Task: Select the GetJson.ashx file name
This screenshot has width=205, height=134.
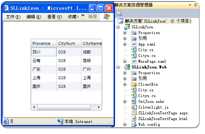Action: pos(151,101)
